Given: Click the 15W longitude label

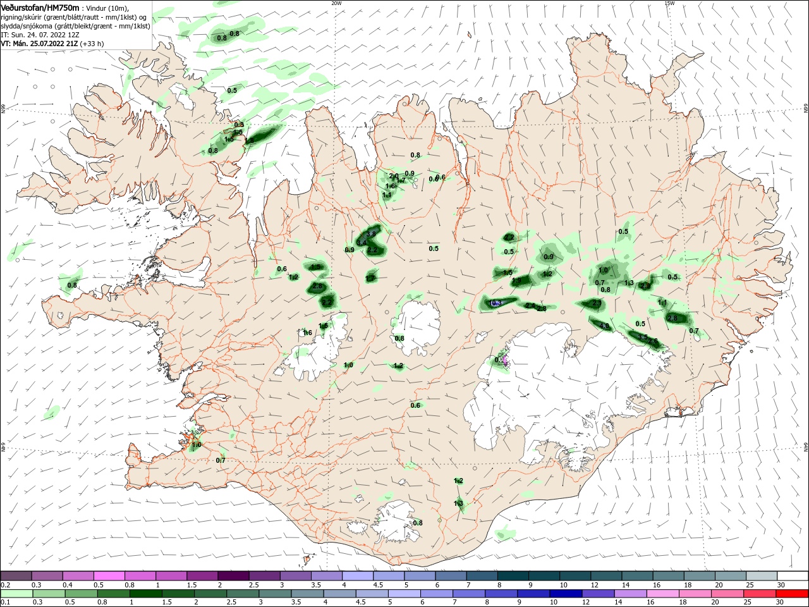Looking at the screenshot, I should 669,3.
